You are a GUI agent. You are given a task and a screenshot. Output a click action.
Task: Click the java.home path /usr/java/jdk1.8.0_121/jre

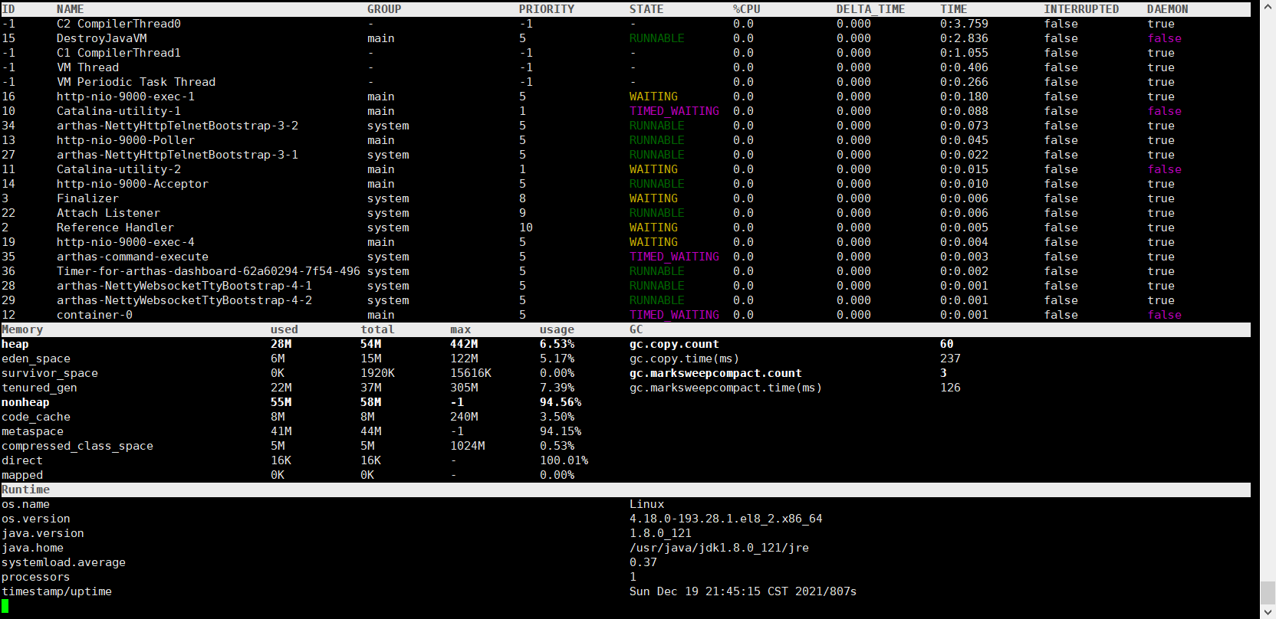coord(719,548)
